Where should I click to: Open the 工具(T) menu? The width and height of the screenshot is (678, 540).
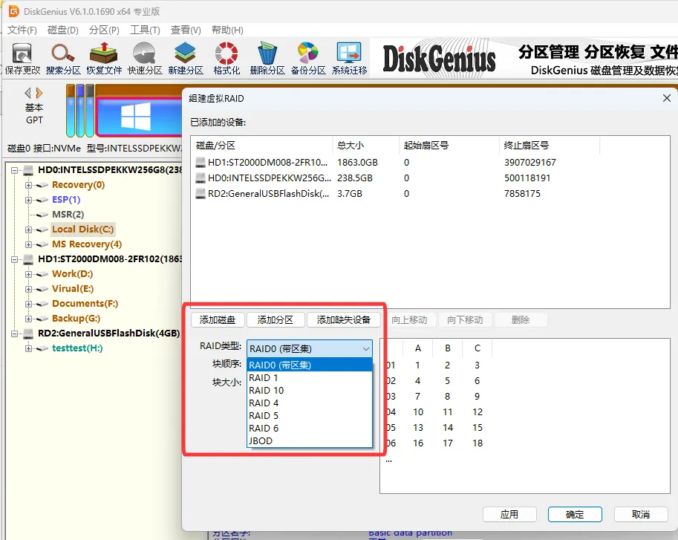pyautogui.click(x=145, y=30)
